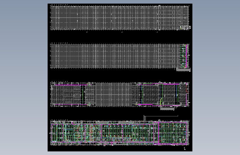This screenshot has height=155, width=240.
Task: Click the small north arrow symbol below the bottom plan
Action: click(185, 148)
